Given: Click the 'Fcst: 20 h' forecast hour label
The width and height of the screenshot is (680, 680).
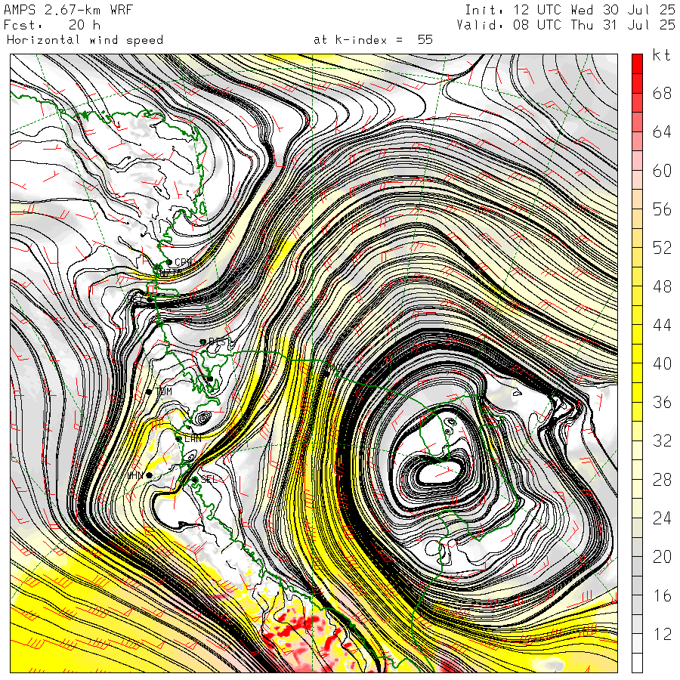Looking at the screenshot, I should [52, 25].
